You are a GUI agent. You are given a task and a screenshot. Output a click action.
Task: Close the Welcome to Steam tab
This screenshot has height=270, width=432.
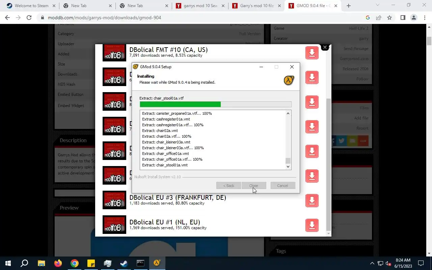(54, 6)
